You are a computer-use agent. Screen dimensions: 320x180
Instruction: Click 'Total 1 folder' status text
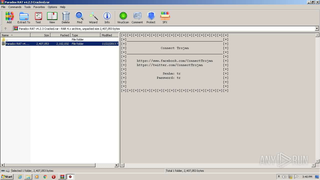pyautogui.click(x=185, y=171)
